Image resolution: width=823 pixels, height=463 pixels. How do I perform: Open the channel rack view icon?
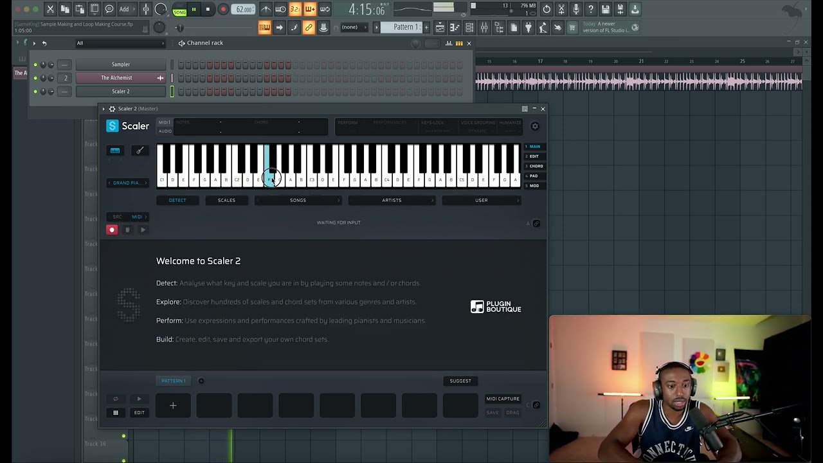[469, 28]
